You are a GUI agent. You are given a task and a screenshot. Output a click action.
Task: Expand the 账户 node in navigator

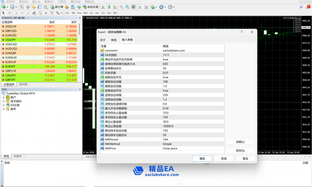pos(4,98)
